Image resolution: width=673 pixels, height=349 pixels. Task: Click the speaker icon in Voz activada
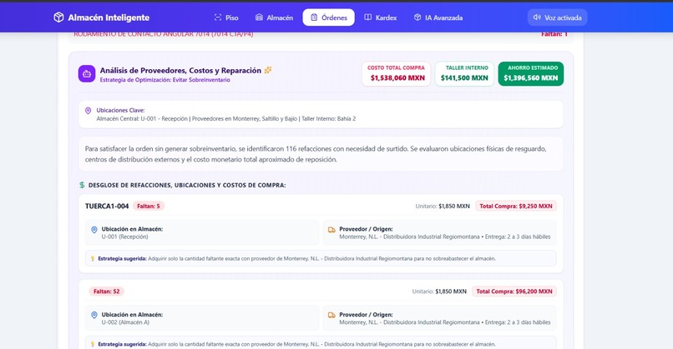coord(537,17)
